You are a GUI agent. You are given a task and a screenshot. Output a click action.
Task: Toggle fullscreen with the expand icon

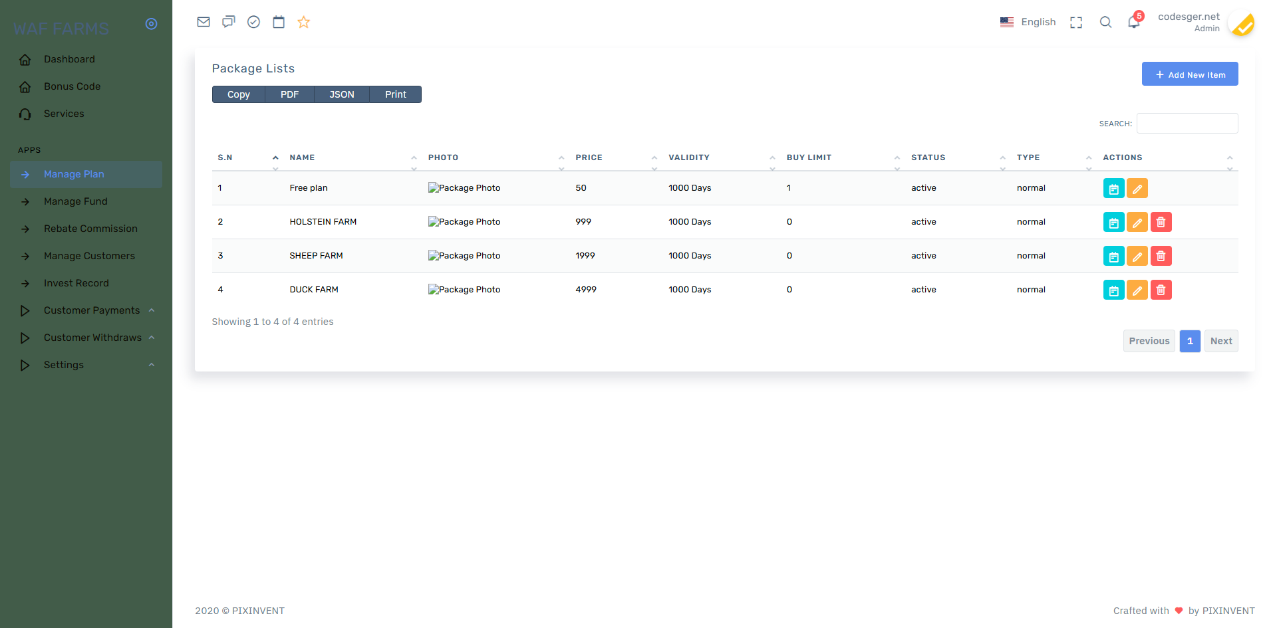(x=1076, y=23)
